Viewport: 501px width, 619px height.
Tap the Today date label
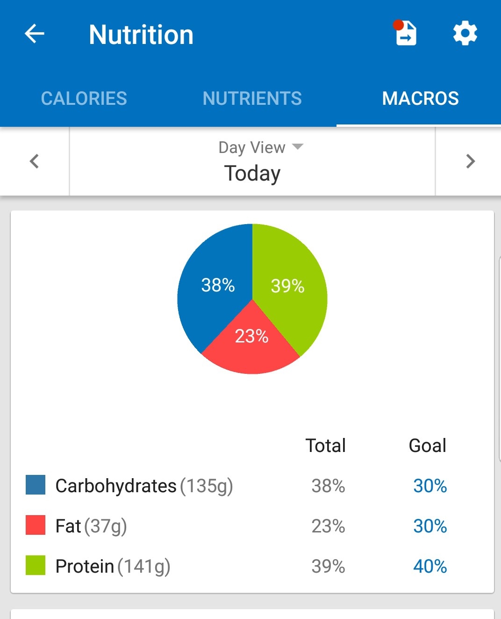[252, 173]
